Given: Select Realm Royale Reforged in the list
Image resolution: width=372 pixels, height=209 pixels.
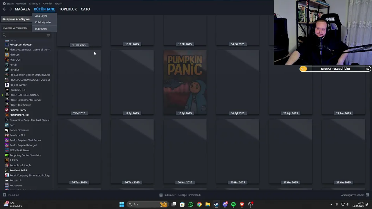Looking at the screenshot, I should click(23, 145).
